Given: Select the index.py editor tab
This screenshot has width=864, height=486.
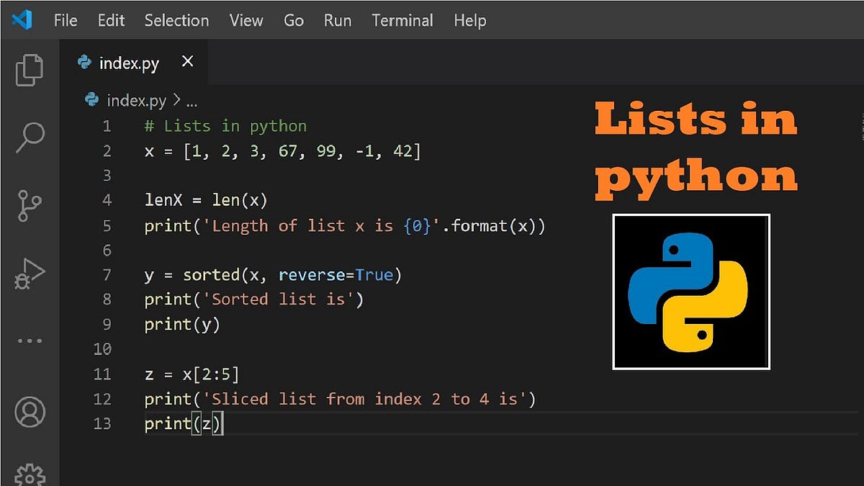Looking at the screenshot, I should pos(135,63).
